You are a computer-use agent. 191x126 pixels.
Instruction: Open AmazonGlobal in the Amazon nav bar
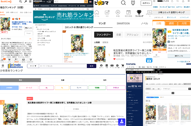(45, 6)
